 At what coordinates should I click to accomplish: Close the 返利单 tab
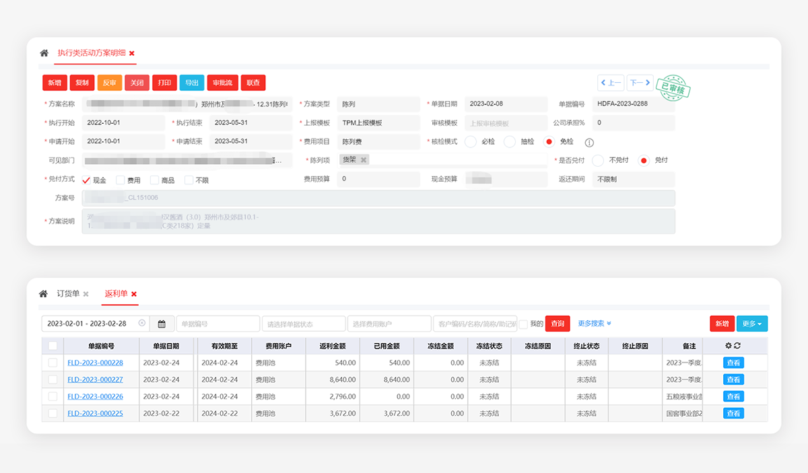pos(134,294)
